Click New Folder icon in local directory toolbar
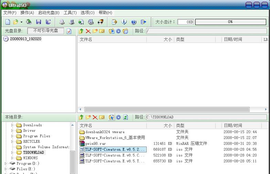270x174 pixels. tap(88, 117)
